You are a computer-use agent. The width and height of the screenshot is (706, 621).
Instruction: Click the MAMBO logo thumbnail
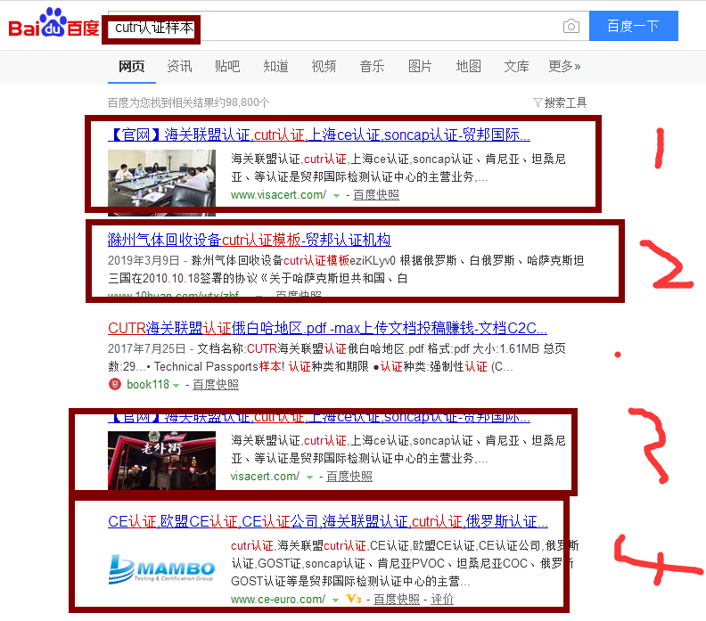(x=161, y=569)
